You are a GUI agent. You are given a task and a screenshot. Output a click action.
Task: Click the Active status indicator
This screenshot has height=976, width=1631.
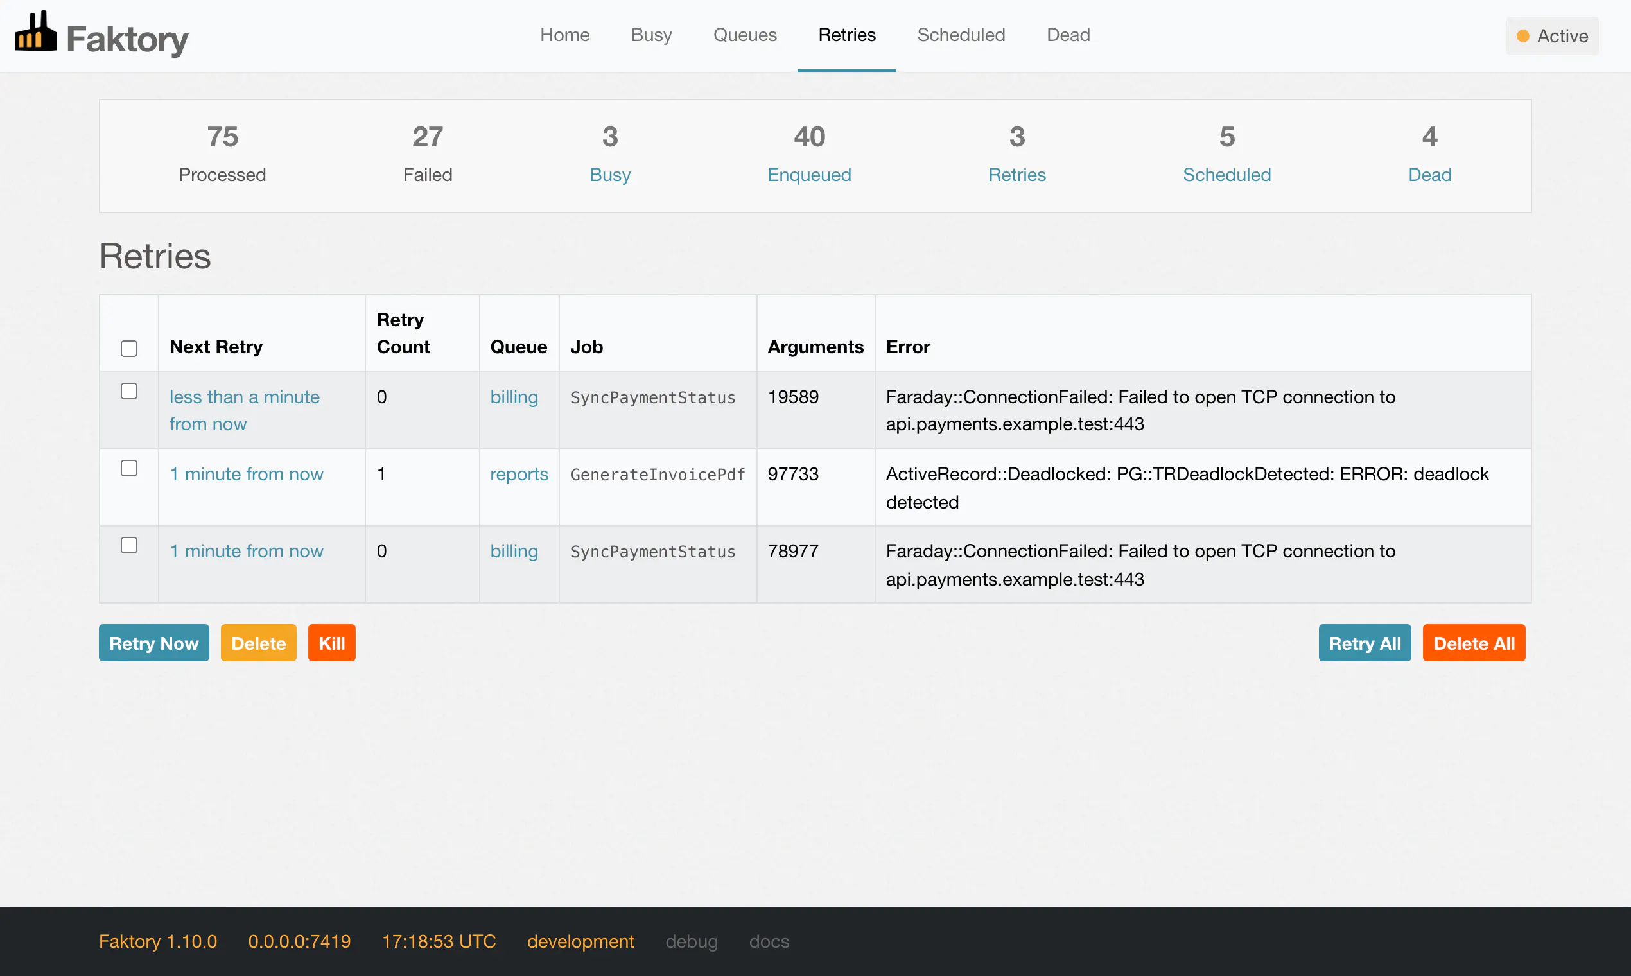point(1552,36)
